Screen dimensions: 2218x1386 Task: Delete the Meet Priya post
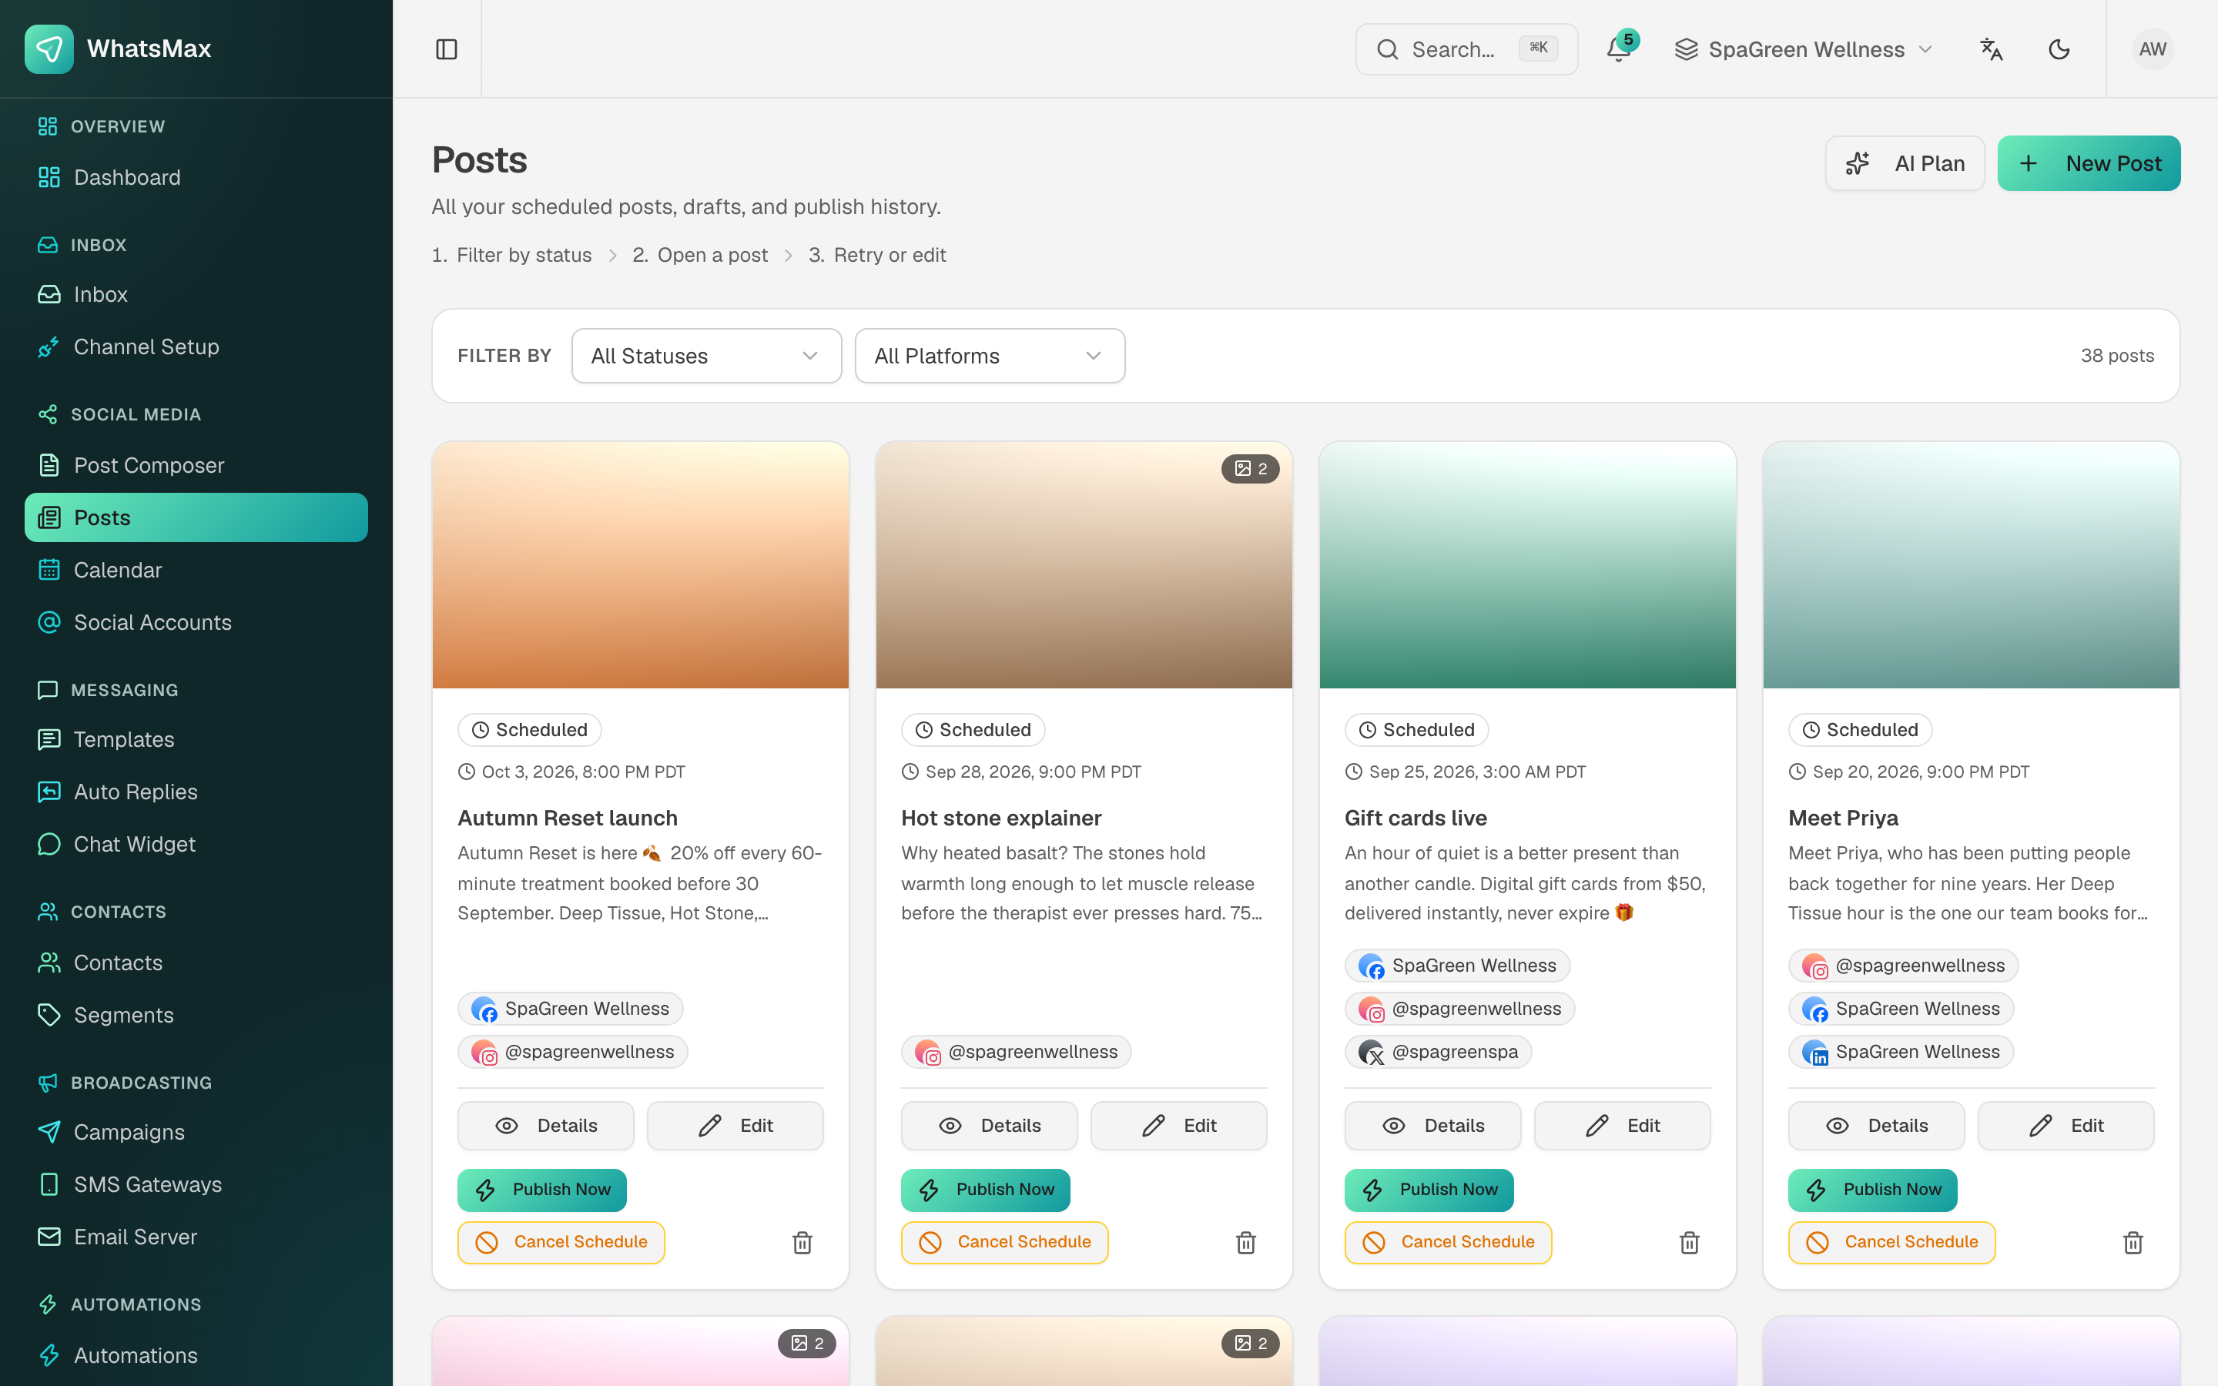click(2133, 1243)
